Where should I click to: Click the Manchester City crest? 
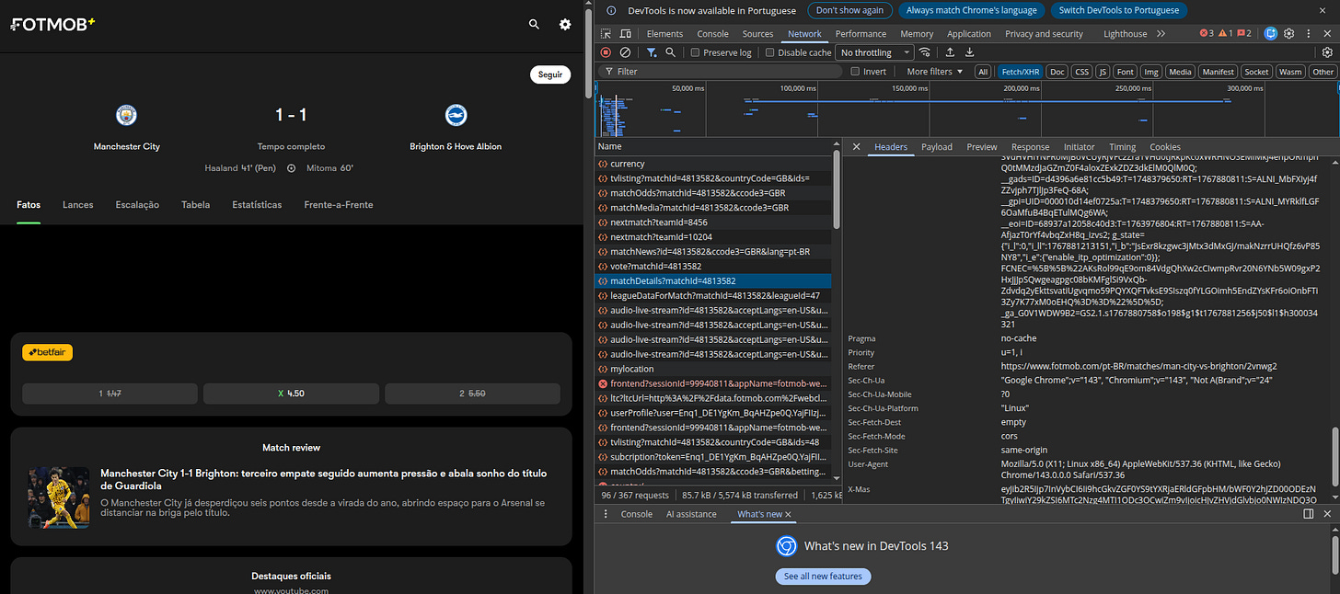click(126, 115)
